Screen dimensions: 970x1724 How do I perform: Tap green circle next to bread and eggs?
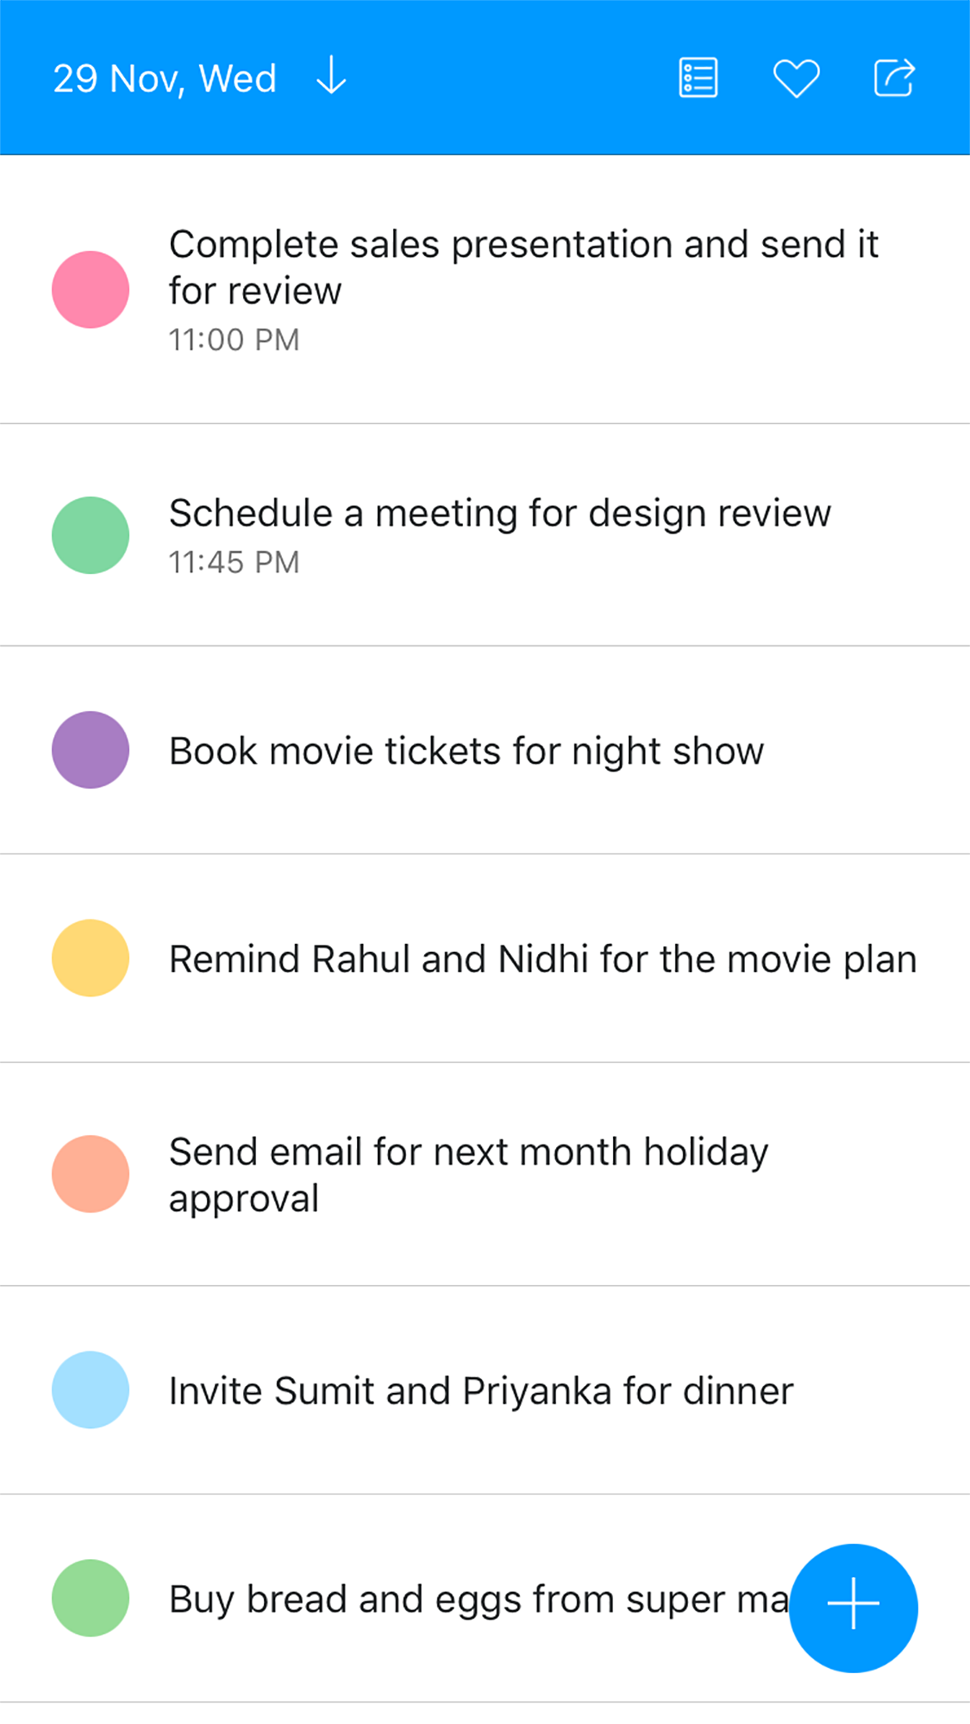(x=91, y=1598)
